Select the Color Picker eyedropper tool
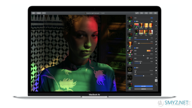 pos(156,34)
